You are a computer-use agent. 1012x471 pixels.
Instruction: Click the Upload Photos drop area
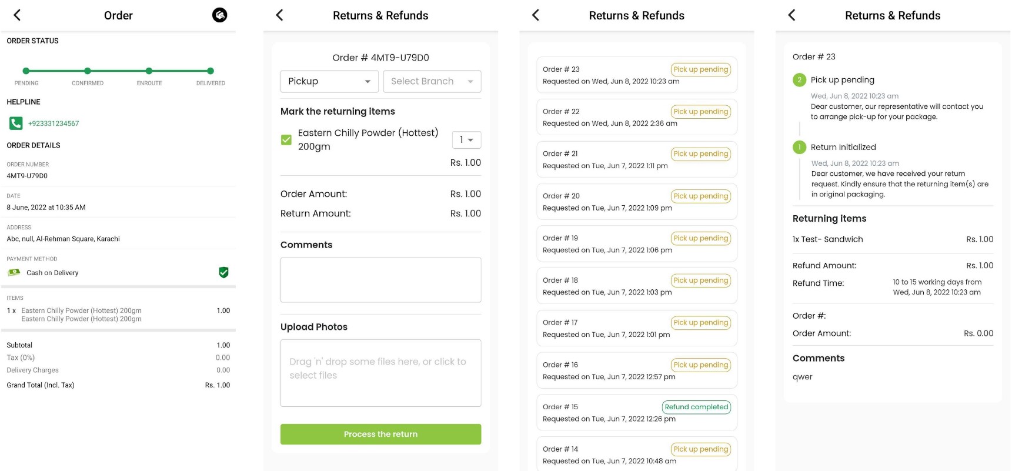coord(380,373)
